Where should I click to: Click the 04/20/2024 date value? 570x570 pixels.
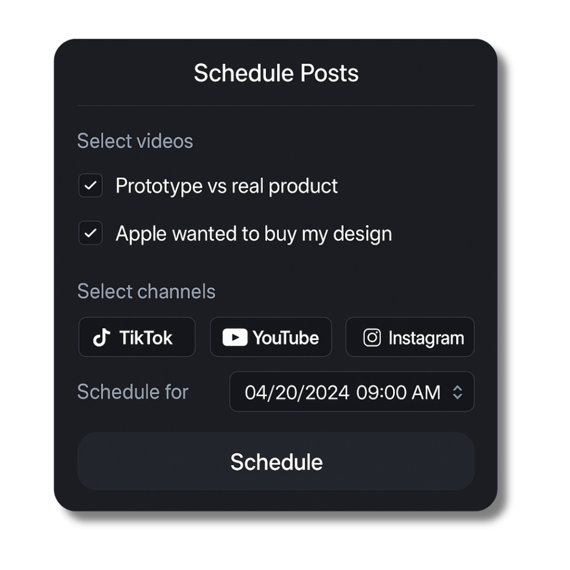[297, 392]
